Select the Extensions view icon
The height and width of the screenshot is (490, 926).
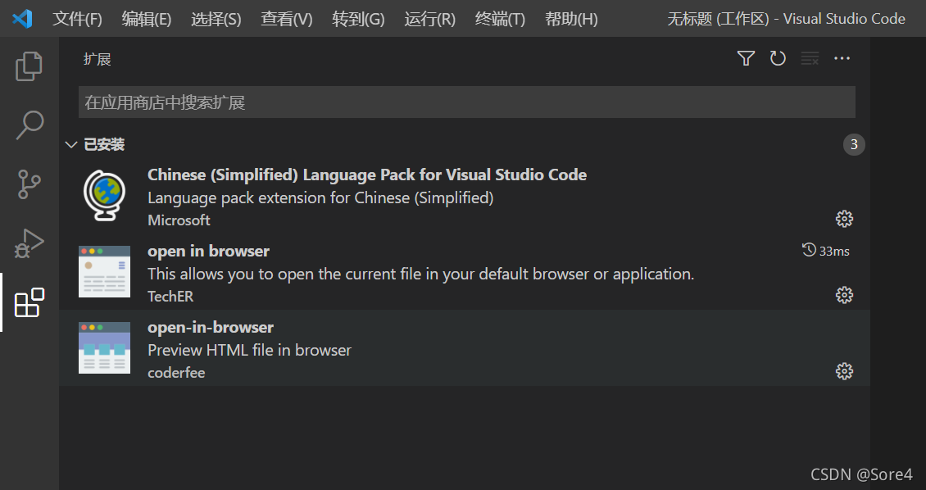point(29,302)
